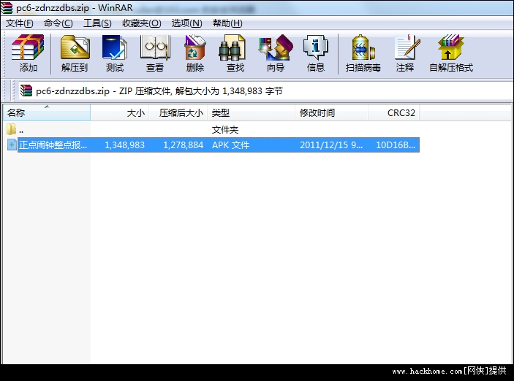Screen dimensions: 514x381
Task: Open the 选项(N) menu
Action: 187,23
